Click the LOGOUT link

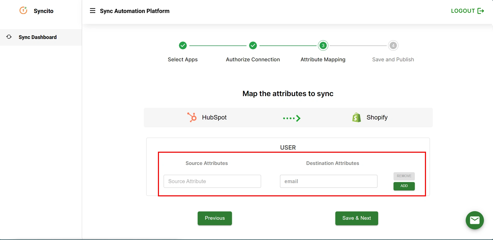[462, 11]
